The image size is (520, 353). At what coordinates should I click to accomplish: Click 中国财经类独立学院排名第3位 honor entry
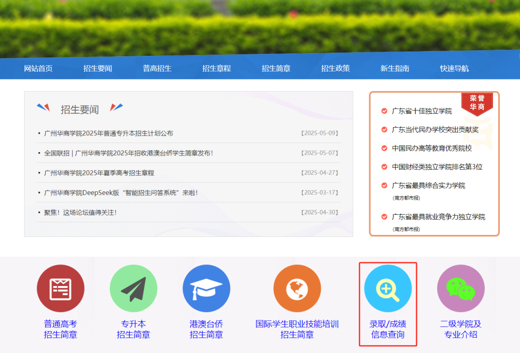[x=437, y=167]
